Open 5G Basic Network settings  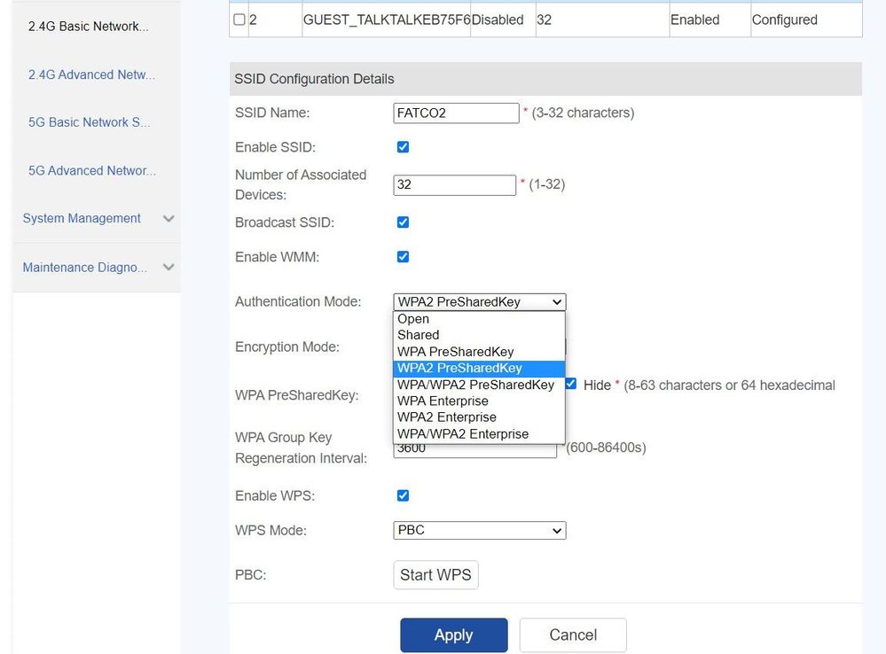(x=89, y=121)
